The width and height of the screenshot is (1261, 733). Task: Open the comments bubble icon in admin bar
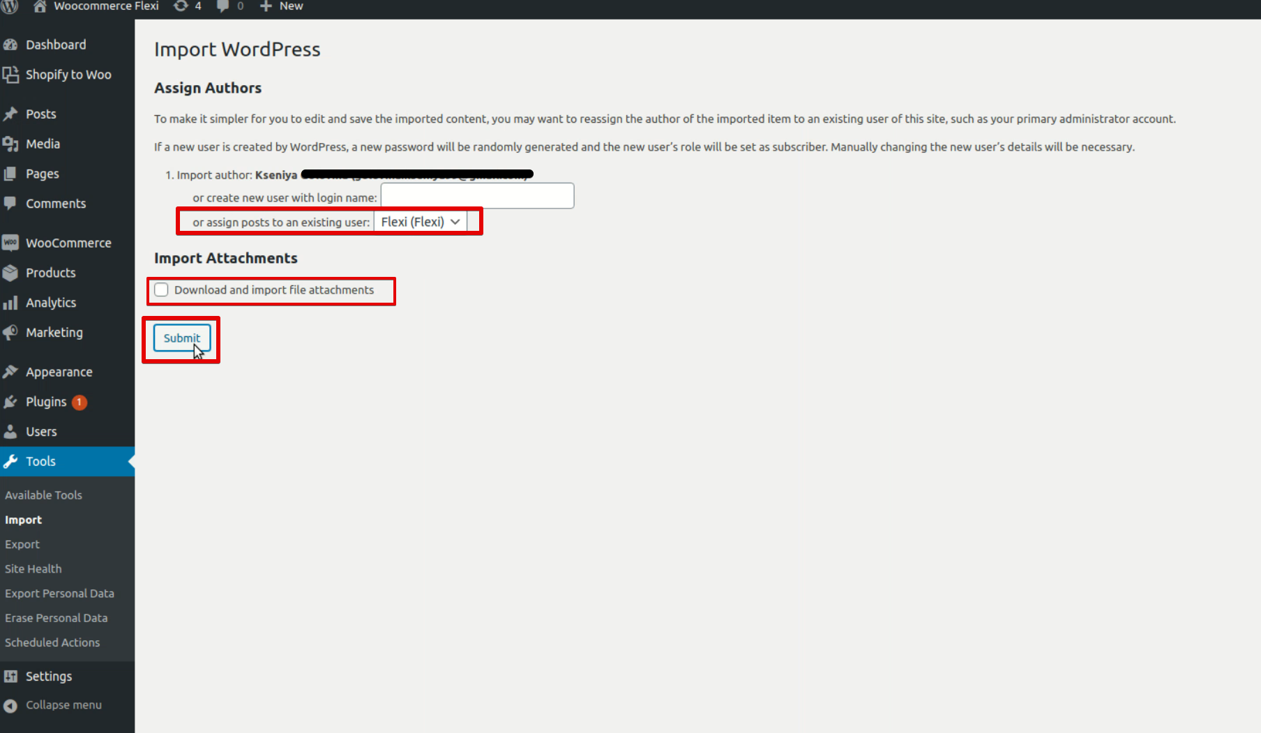(x=222, y=6)
